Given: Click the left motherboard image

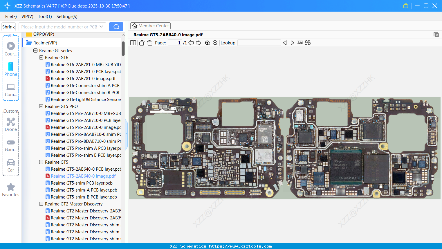Looking at the screenshot, I should [207, 148].
